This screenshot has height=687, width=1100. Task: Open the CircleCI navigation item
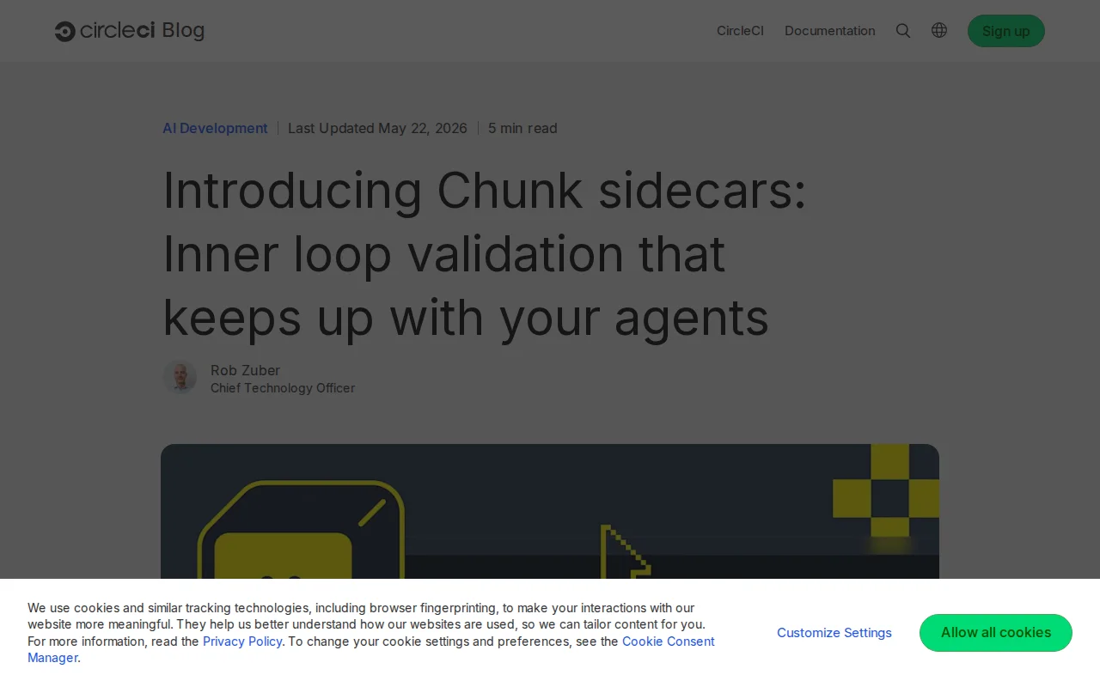point(740,31)
